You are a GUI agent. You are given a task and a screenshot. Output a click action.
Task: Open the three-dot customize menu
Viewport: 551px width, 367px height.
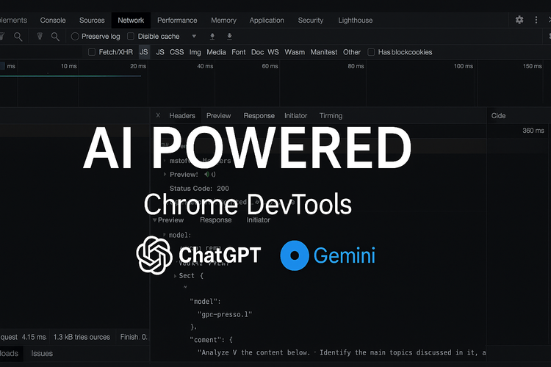[536, 20]
